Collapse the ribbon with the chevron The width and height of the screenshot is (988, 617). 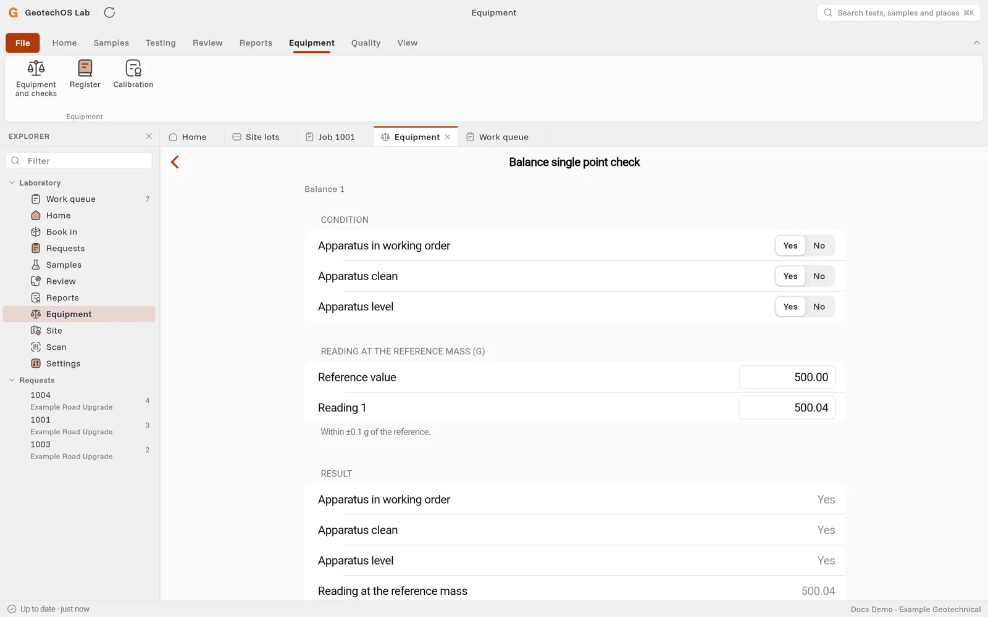click(976, 43)
